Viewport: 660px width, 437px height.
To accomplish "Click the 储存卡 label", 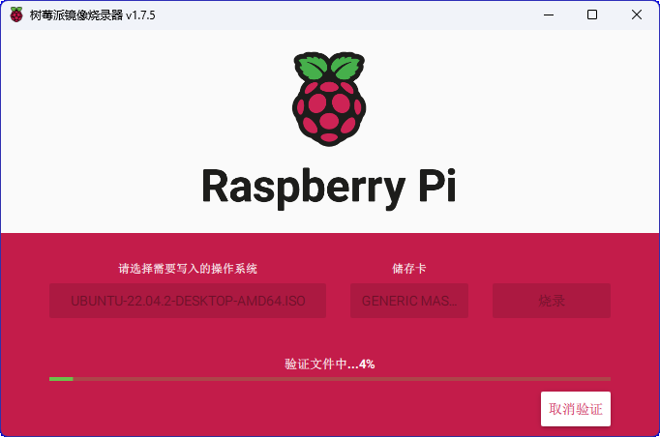I will coord(409,269).
